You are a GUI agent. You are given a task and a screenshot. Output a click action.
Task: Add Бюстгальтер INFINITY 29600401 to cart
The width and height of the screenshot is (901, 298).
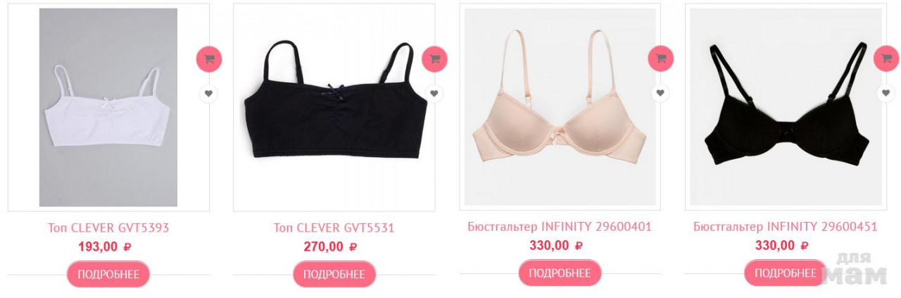coord(661,58)
